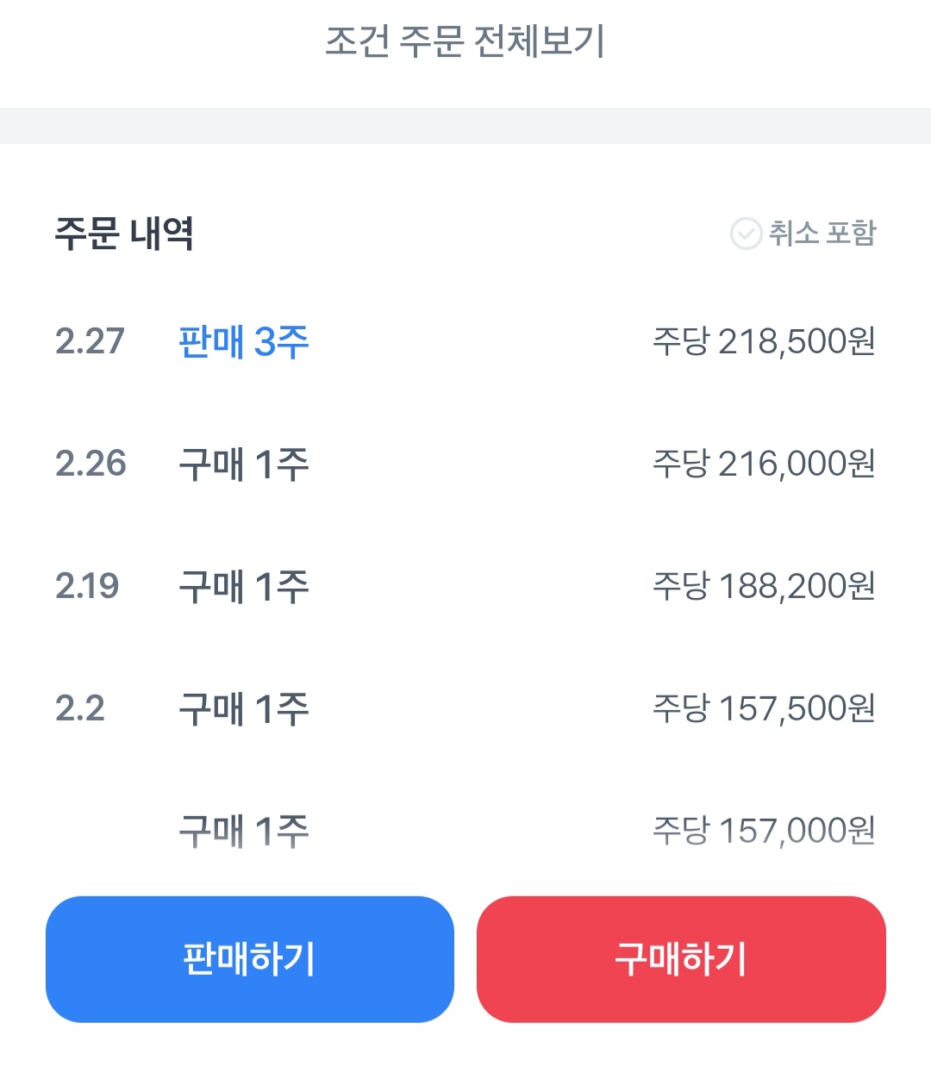Select the 2.2 구매 1주 order row

point(465,709)
